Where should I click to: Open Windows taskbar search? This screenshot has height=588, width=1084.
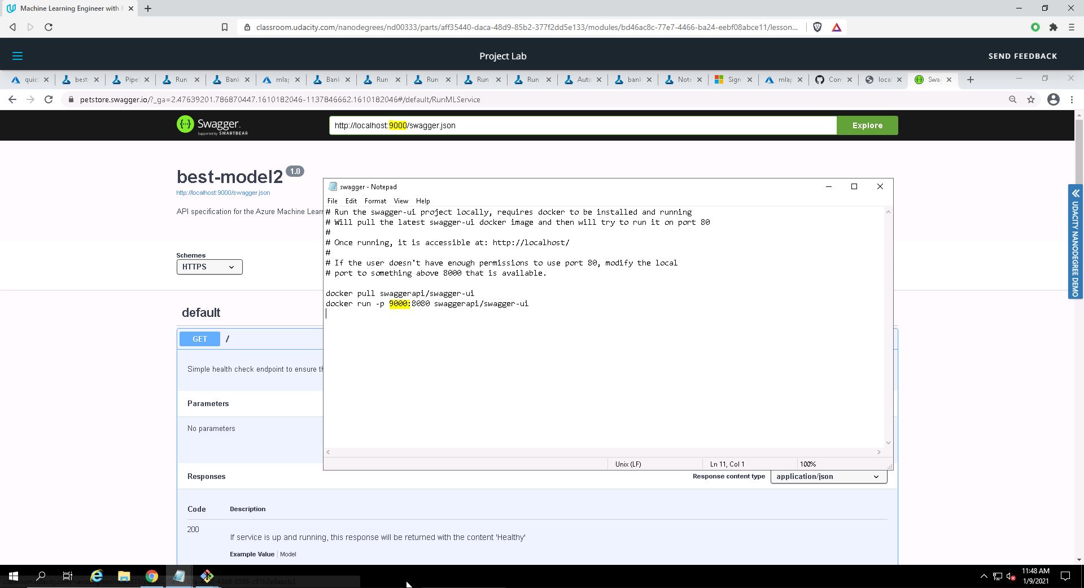(x=41, y=576)
